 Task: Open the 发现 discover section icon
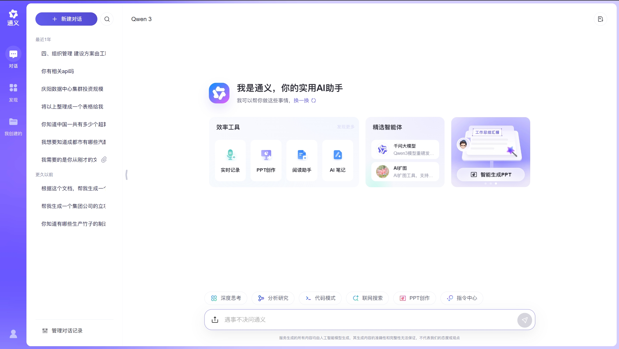pyautogui.click(x=13, y=88)
